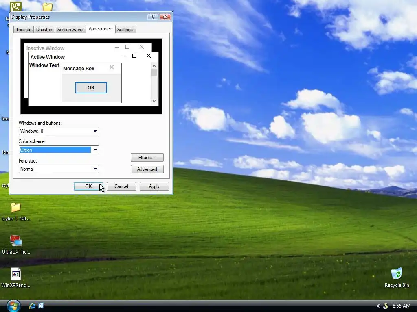This screenshot has width=417, height=312.
Task: Click the preview scrollbar up arrow
Action: [x=154, y=66]
